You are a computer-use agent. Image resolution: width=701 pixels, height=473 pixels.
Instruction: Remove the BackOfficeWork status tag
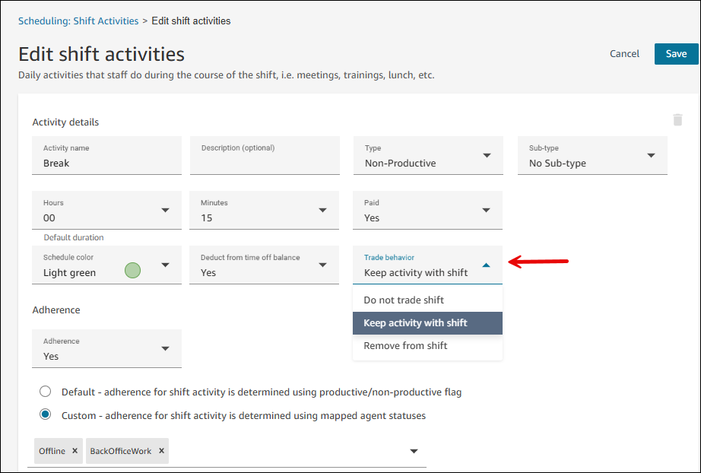tap(160, 451)
